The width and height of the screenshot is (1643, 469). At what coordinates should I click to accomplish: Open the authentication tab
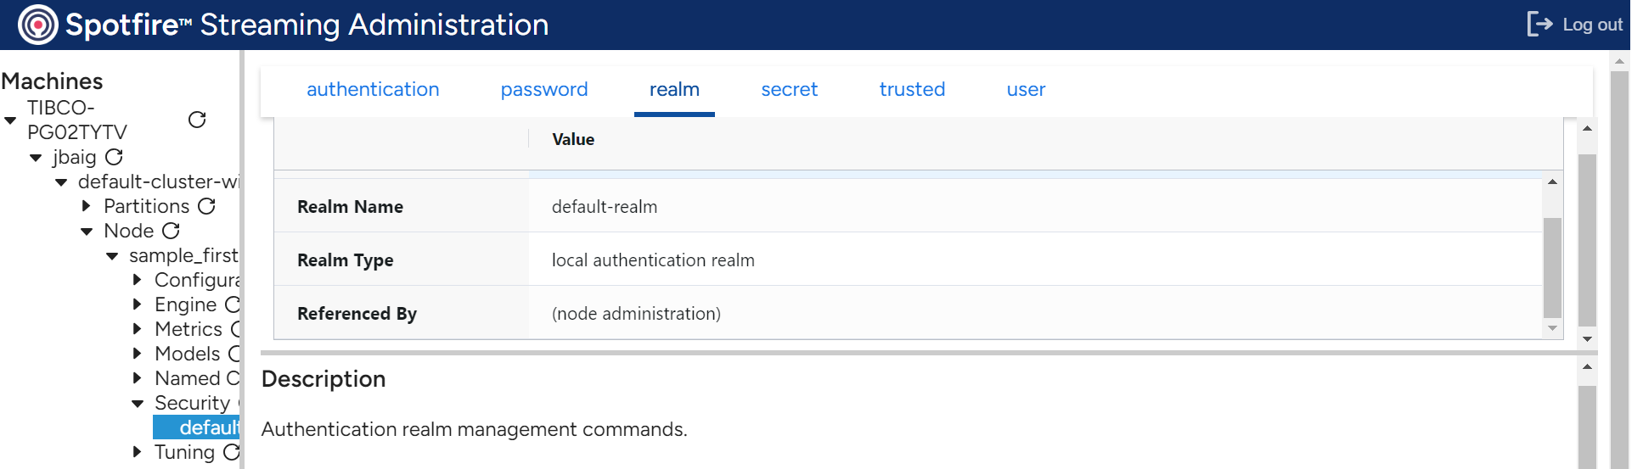coord(373,89)
